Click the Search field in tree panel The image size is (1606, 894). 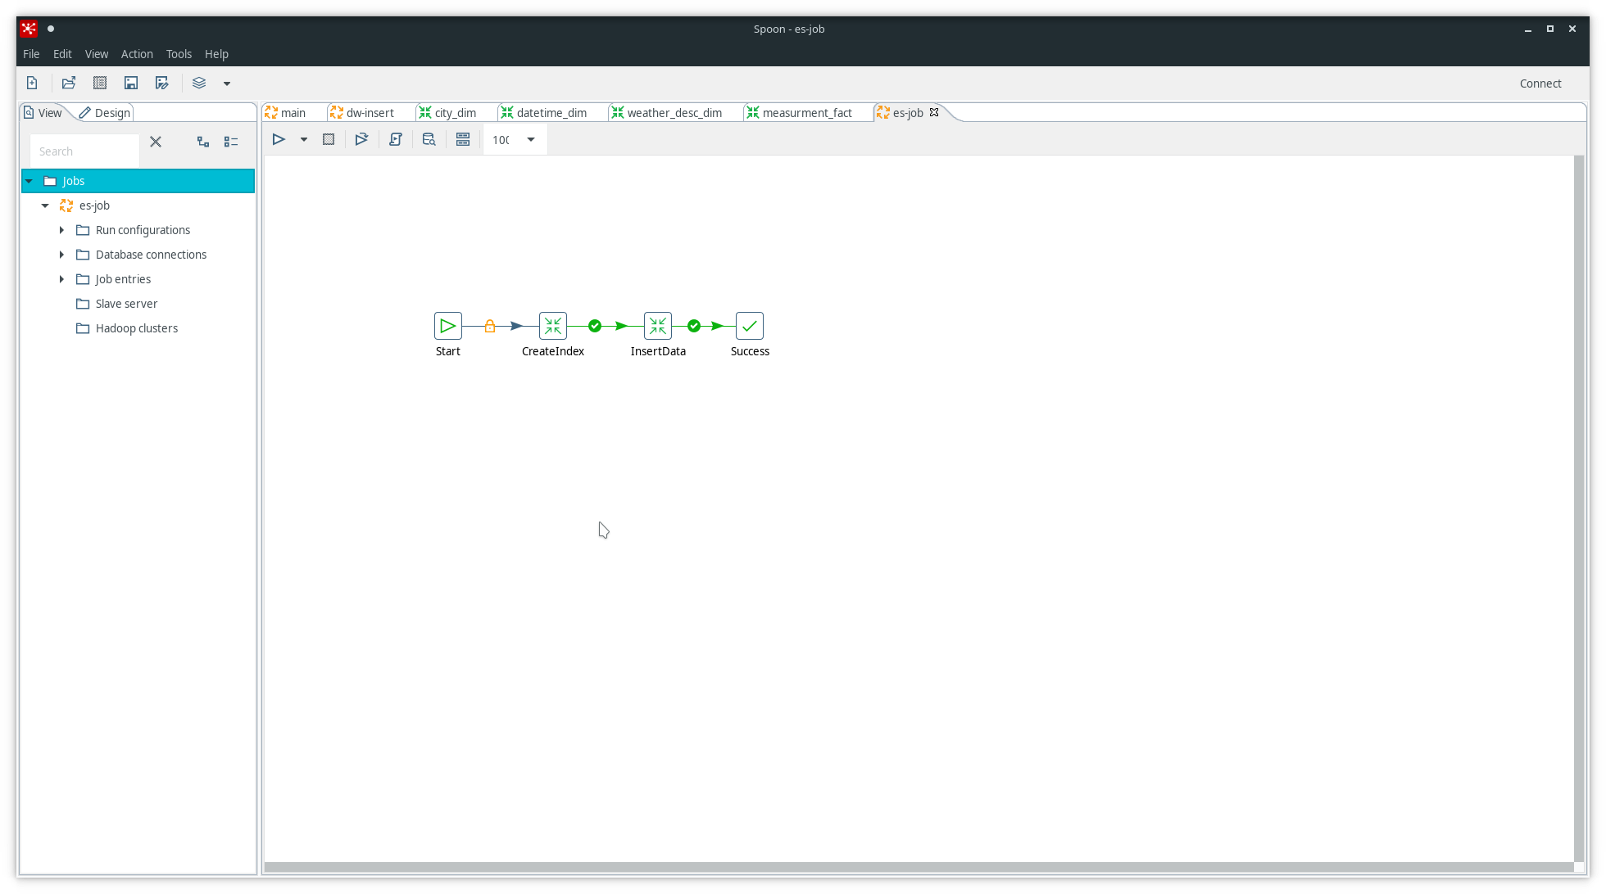[x=84, y=151]
